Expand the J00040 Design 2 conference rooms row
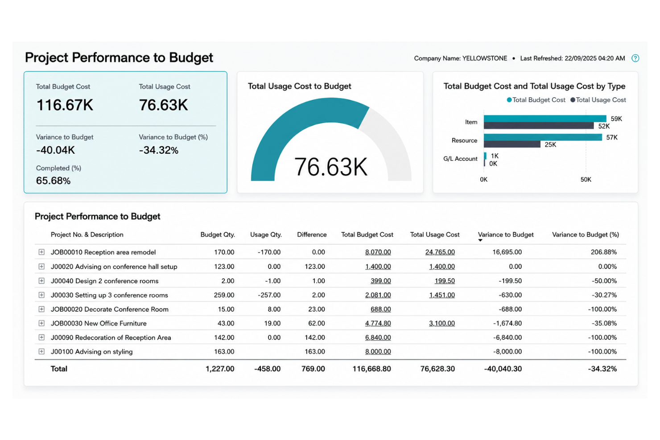Screen dimensions: 660x440 pyautogui.click(x=41, y=281)
